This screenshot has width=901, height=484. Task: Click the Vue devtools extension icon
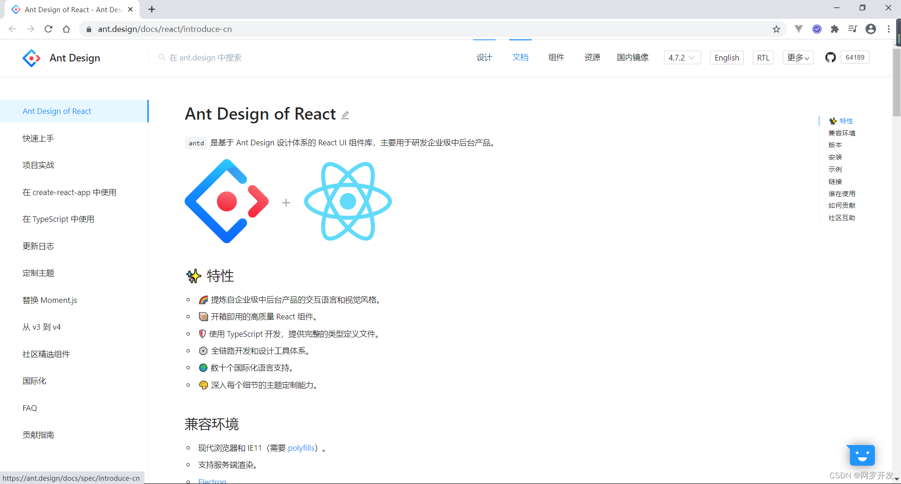[799, 29]
